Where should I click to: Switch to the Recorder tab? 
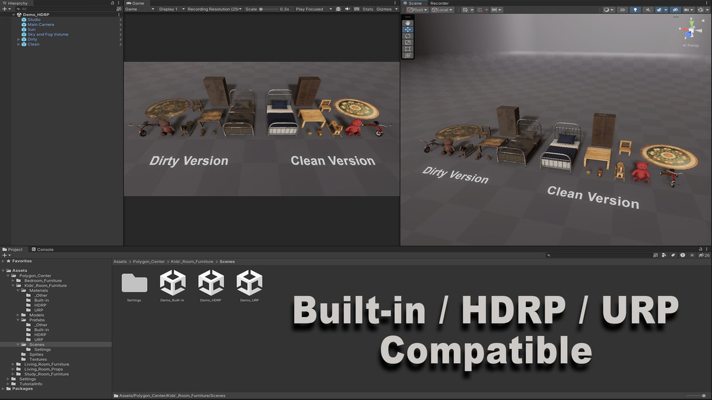click(440, 3)
